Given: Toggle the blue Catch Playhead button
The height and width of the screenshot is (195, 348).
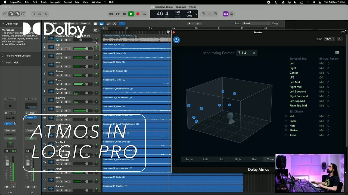Looking at the screenshot, I should (122, 24).
